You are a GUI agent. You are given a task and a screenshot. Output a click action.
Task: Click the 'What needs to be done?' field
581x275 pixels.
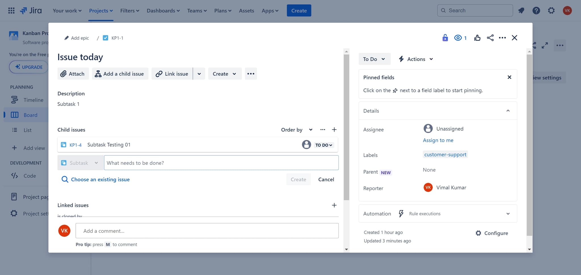point(221,163)
